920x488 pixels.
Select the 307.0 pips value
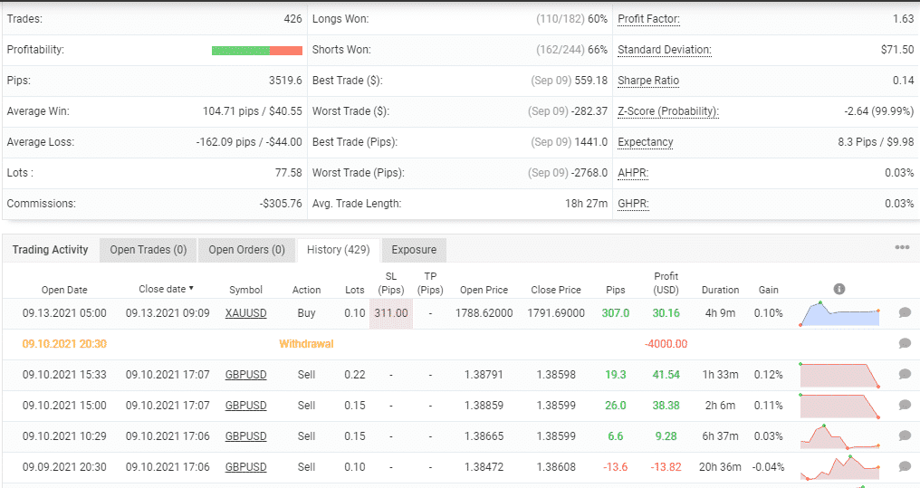pos(616,313)
